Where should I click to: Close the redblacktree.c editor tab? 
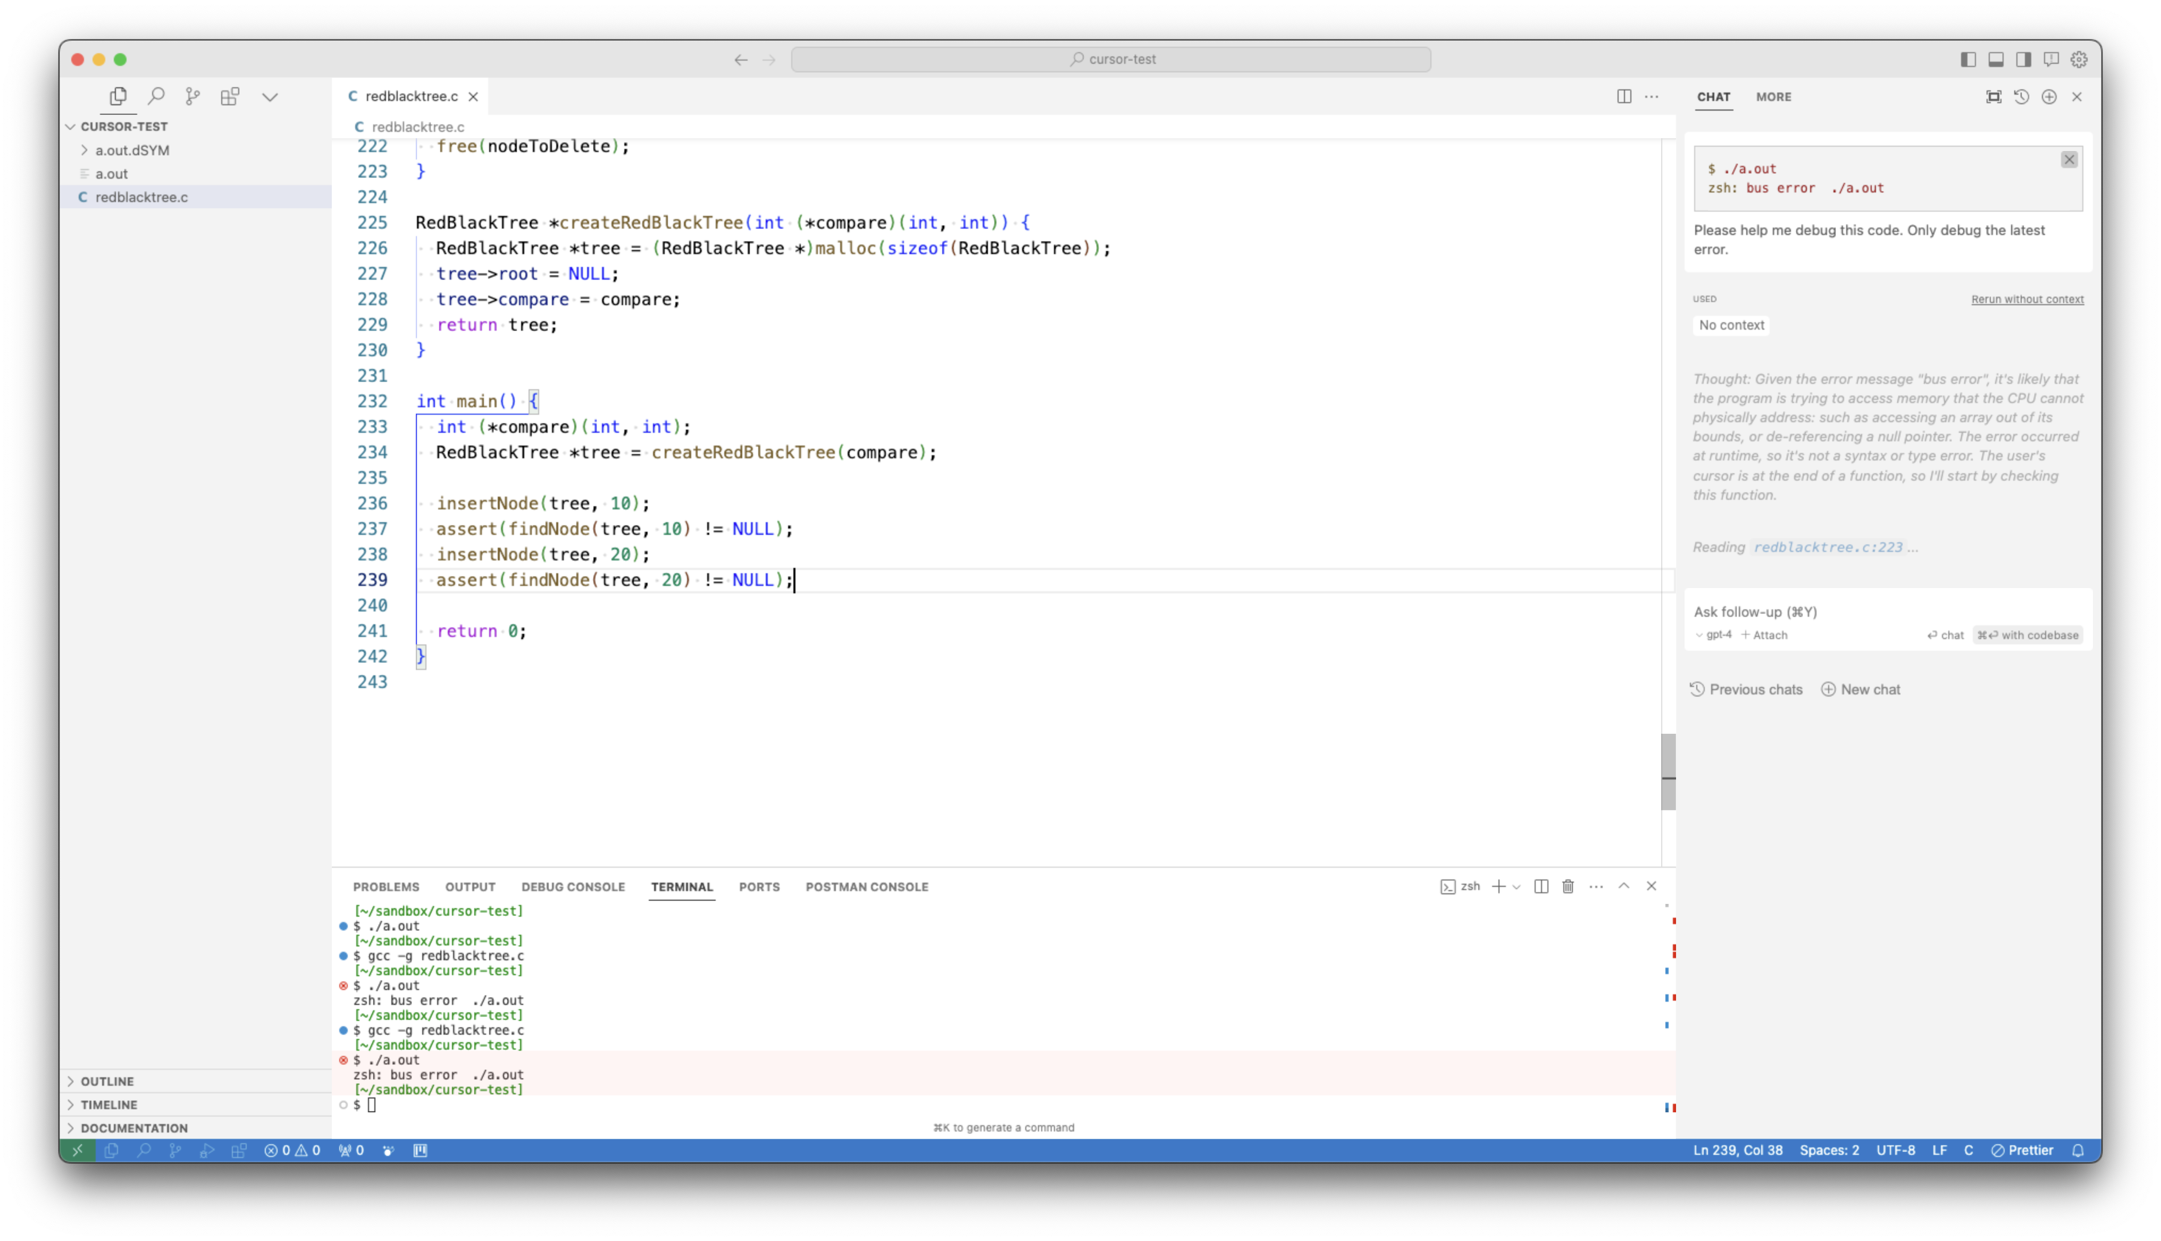[x=473, y=96]
